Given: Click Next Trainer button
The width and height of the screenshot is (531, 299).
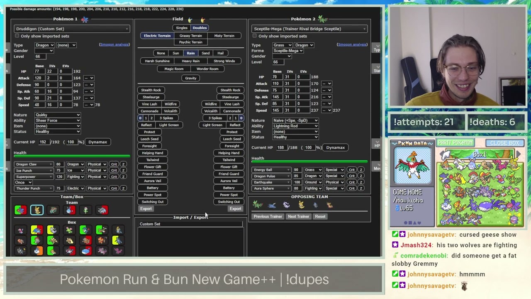Looking at the screenshot, I should pyautogui.click(x=298, y=216).
